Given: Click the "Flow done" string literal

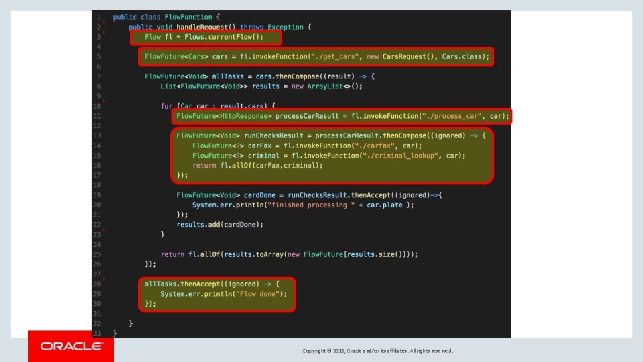Looking at the screenshot, I should tap(259, 294).
